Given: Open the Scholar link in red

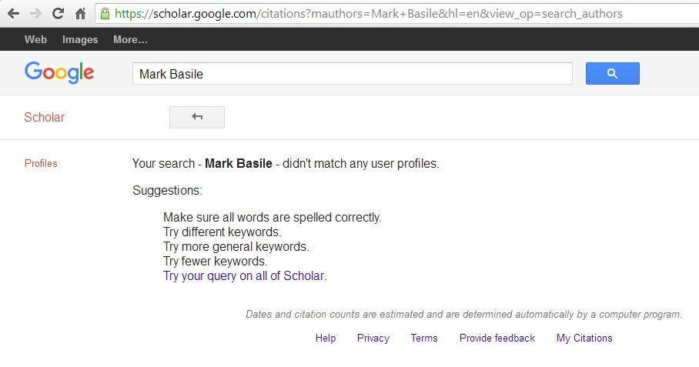Looking at the screenshot, I should pos(44,117).
